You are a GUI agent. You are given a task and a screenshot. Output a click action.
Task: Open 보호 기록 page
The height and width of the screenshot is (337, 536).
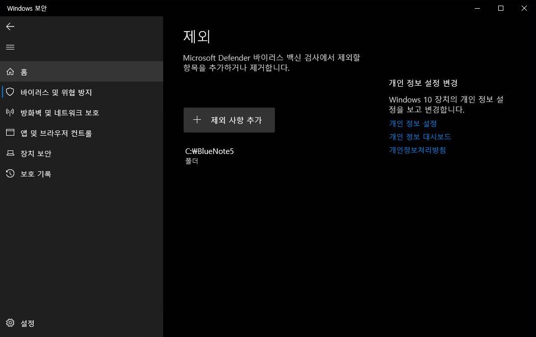82,174
